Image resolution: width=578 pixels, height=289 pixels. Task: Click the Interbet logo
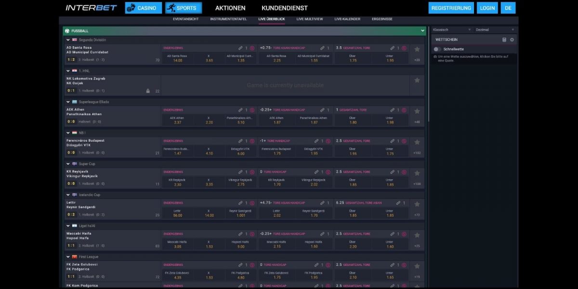pyautogui.click(x=92, y=8)
